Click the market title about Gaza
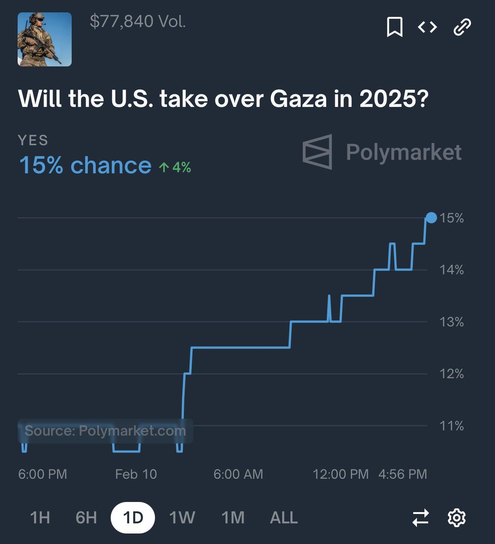This screenshot has width=495, height=544. [223, 99]
